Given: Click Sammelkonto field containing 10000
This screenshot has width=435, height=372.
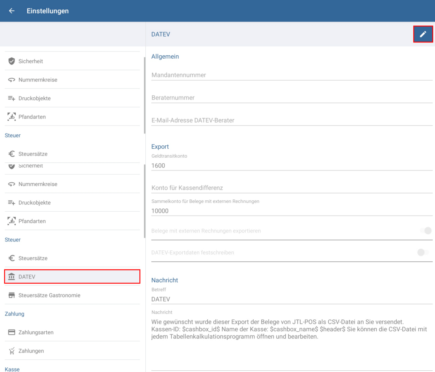Looking at the screenshot, I should point(291,211).
